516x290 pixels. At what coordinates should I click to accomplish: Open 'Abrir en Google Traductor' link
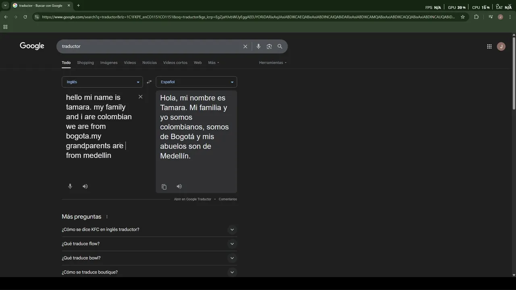tap(193, 199)
